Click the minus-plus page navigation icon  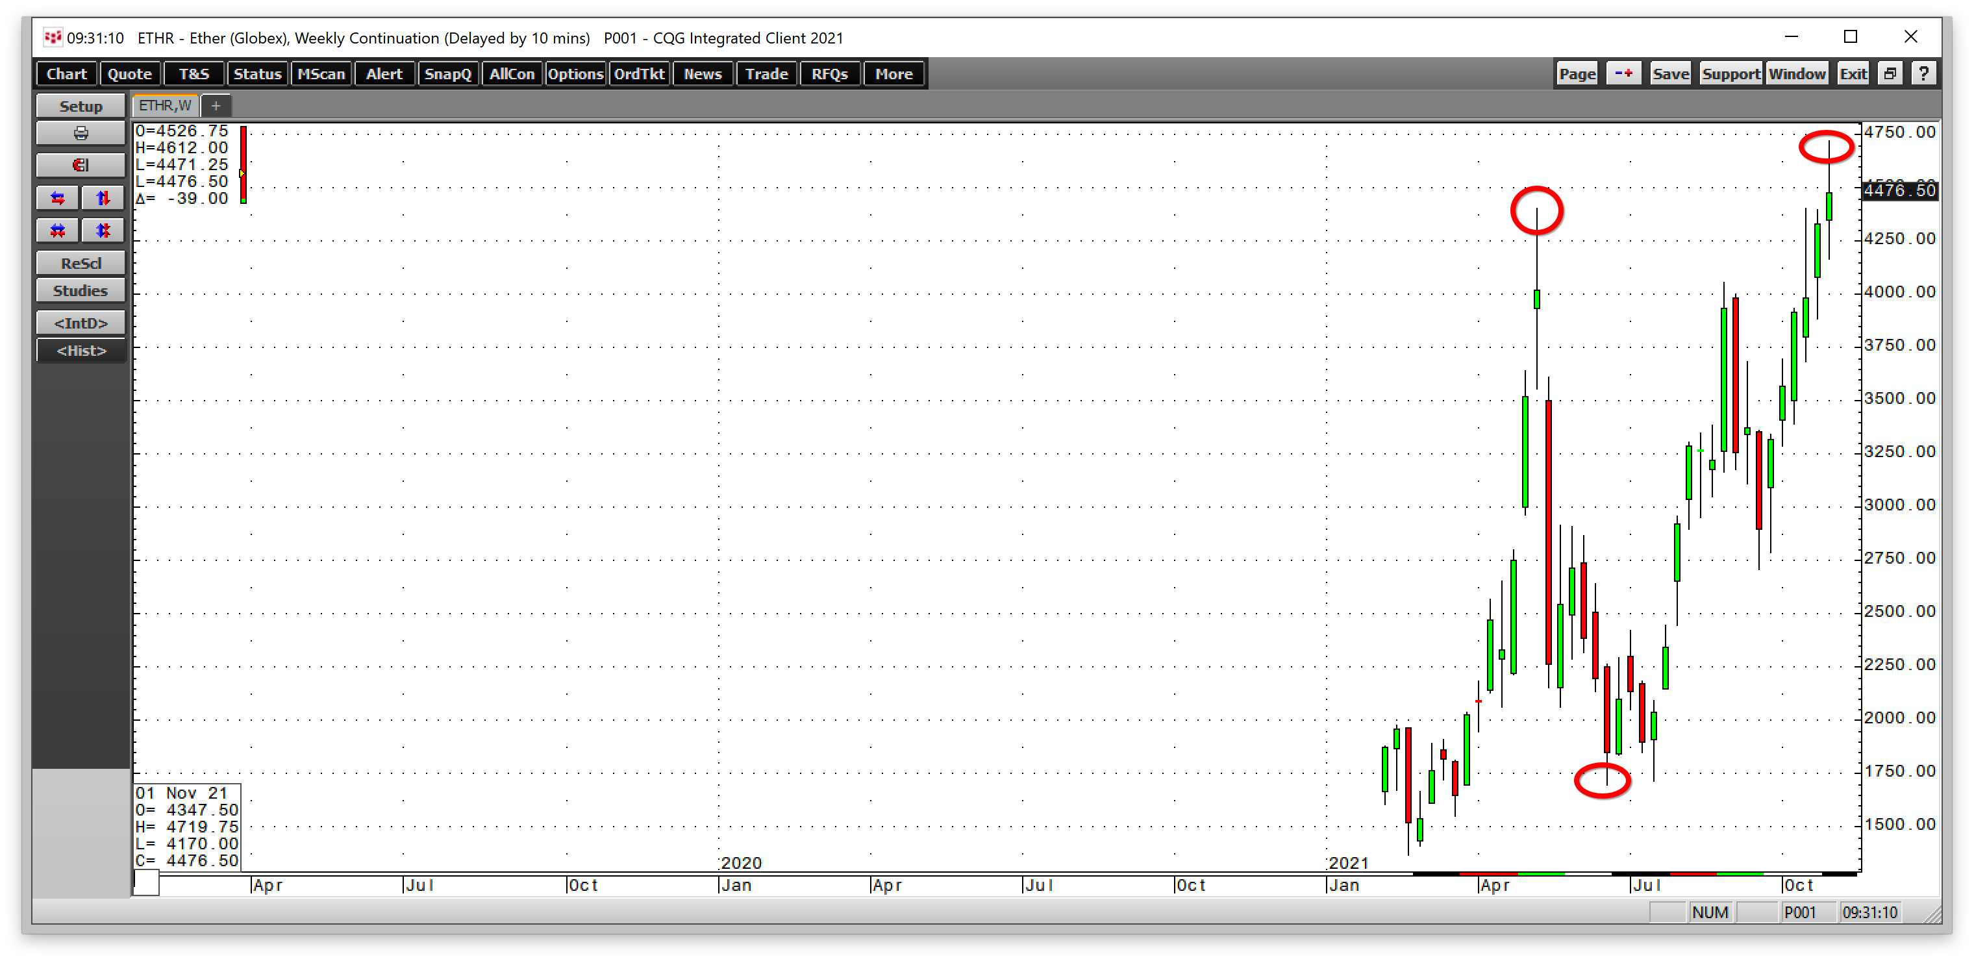[1623, 73]
